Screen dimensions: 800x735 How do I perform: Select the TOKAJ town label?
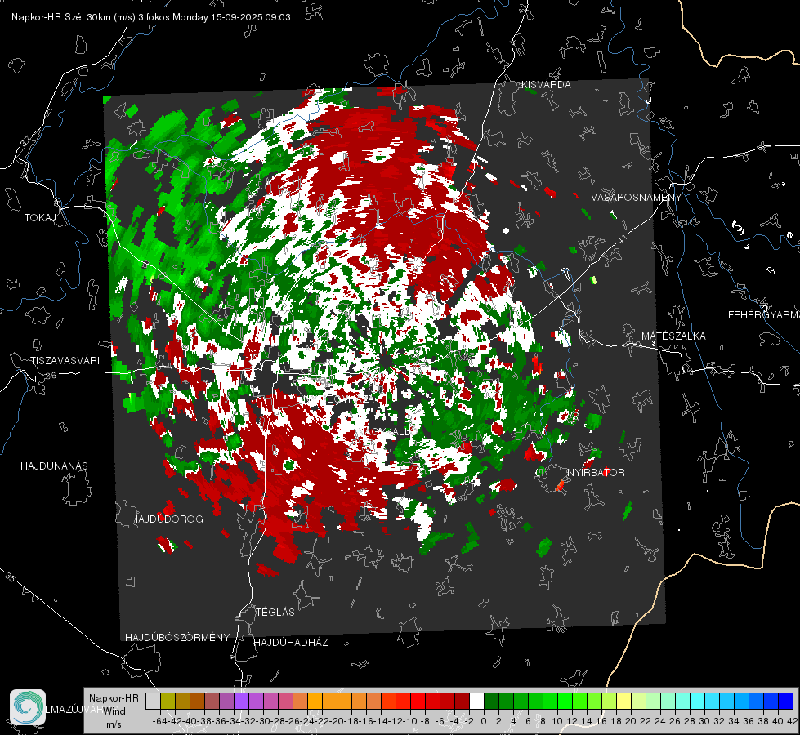(40, 218)
